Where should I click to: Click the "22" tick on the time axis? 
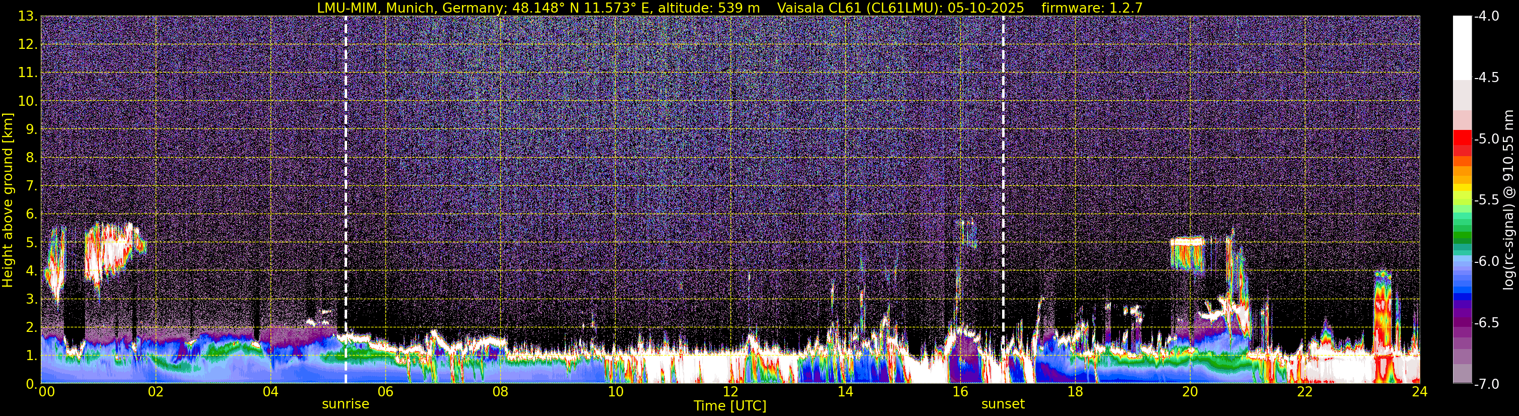[1305, 392]
